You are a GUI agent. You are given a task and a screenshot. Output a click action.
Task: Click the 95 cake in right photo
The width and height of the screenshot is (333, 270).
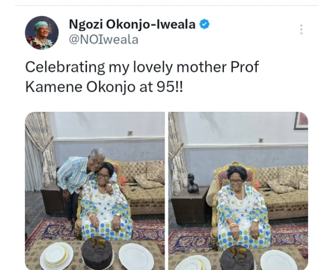[x=237, y=258]
